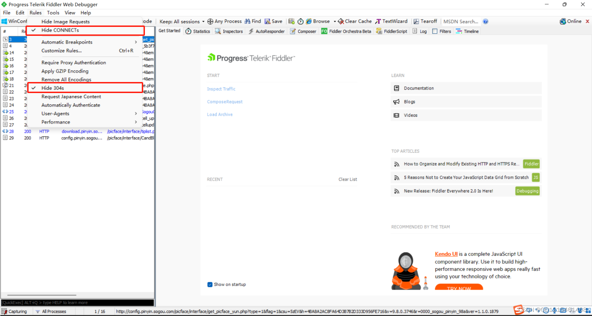592x316 pixels.
Task: Click the Capturing status icon
Action: pyautogui.click(x=4, y=312)
